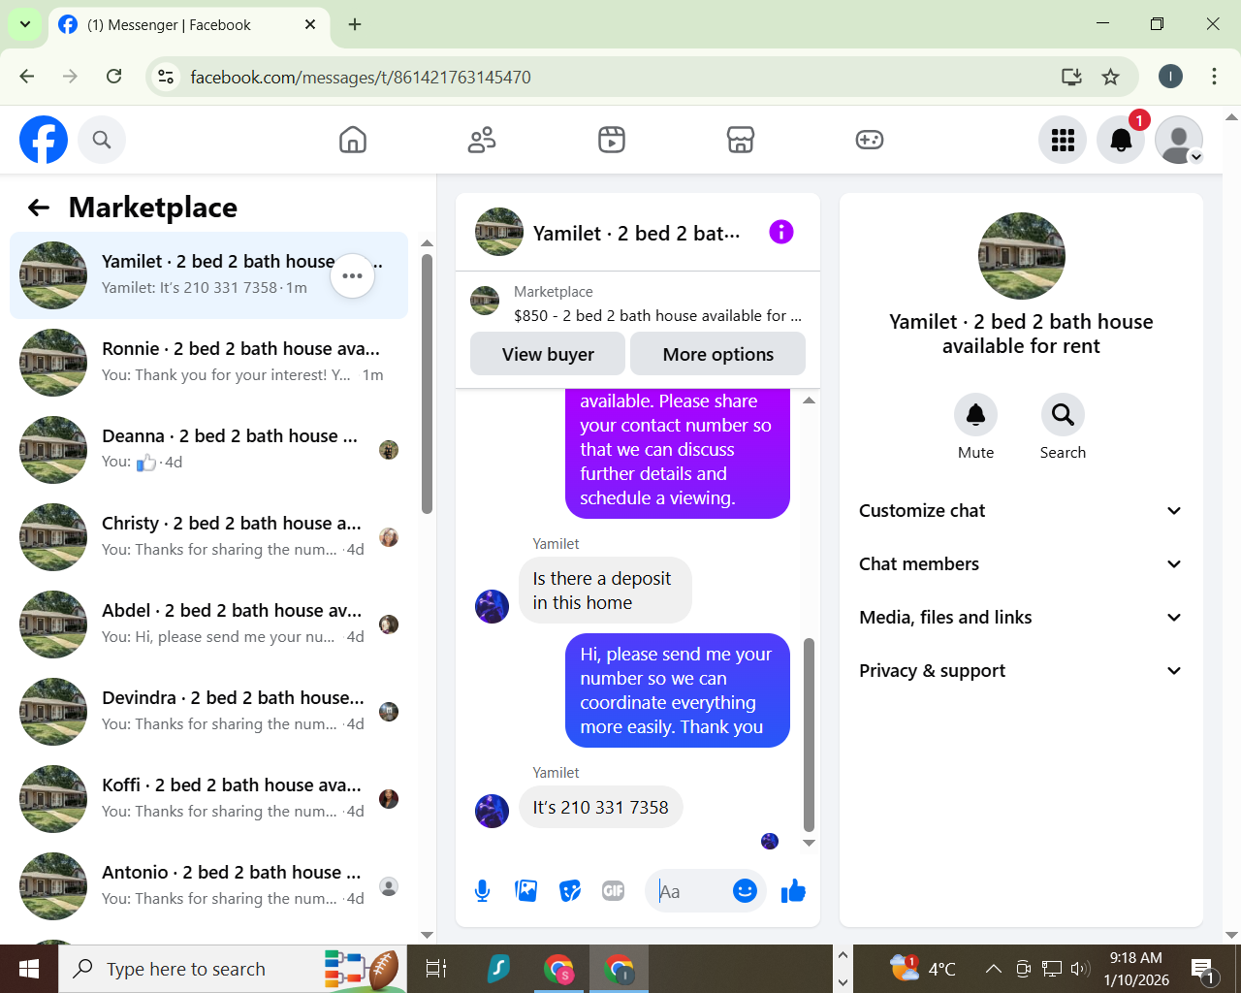Click install app icon in address bar
Viewport: 1241px width, 993px height.
(x=1071, y=77)
